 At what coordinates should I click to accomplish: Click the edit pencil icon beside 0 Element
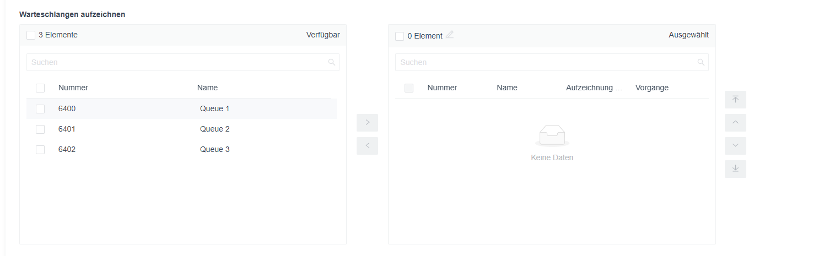click(450, 35)
